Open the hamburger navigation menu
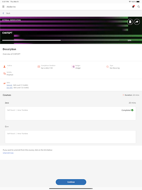142x190 pixels. (x=3, y=7)
